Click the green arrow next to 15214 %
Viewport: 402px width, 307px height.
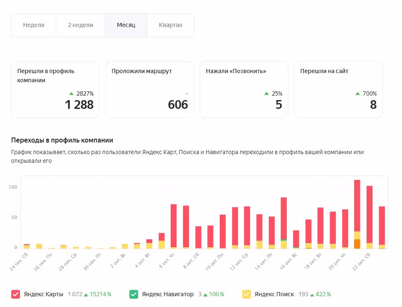coord(86,295)
